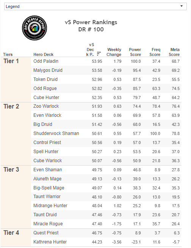This screenshot has width=191, height=248.
Task: Select the Hero Deck column header
Action: point(43,54)
